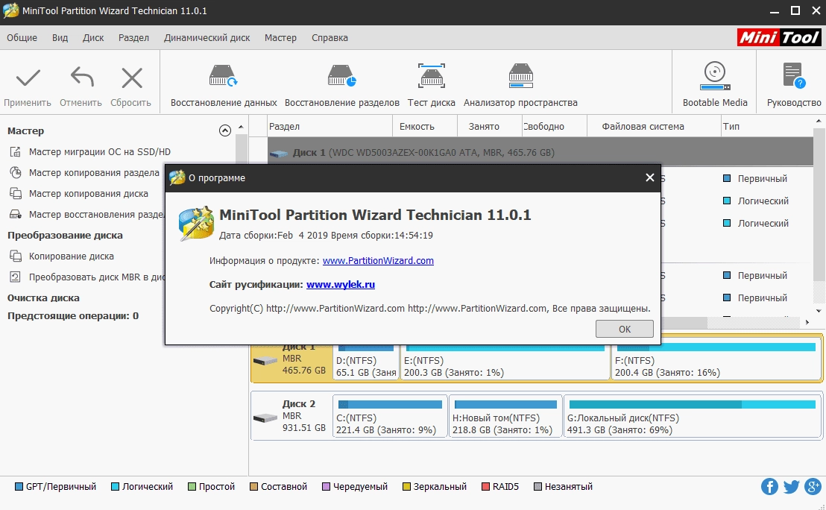This screenshot has height=510, width=826.
Task: Open the Google Plus share icon
Action: pos(813,486)
